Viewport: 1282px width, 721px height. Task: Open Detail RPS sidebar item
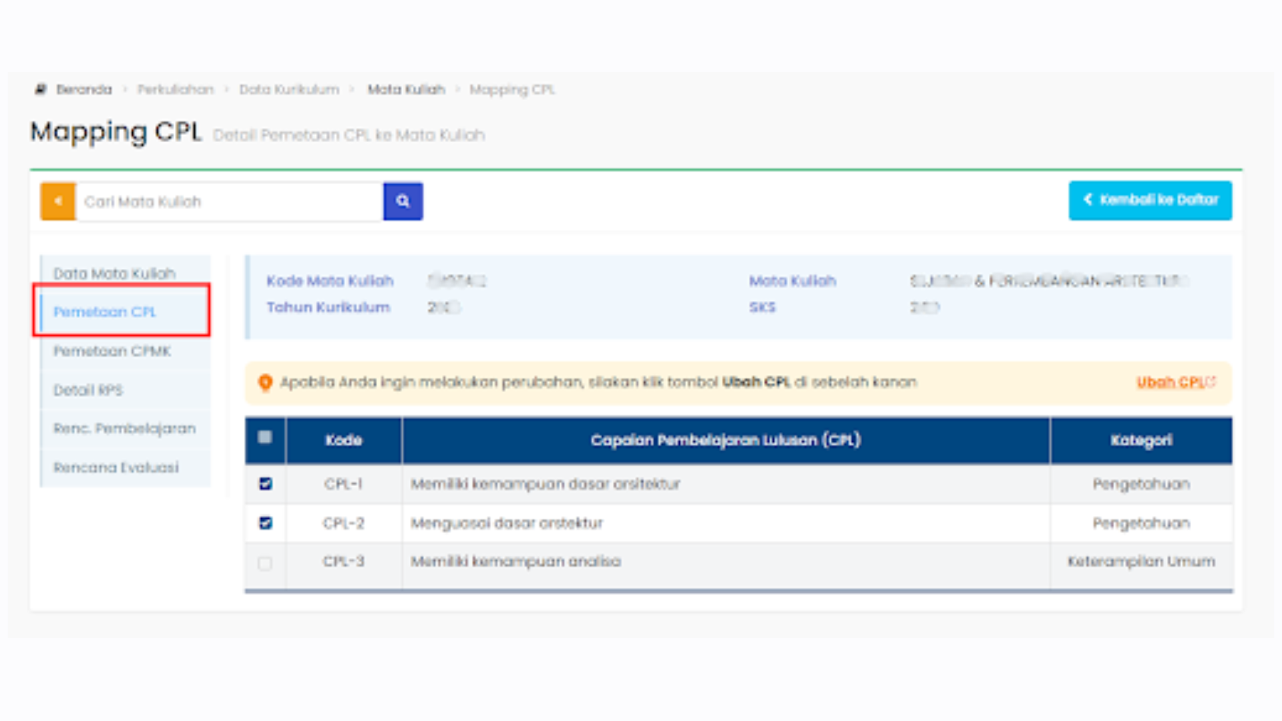pyautogui.click(x=88, y=390)
